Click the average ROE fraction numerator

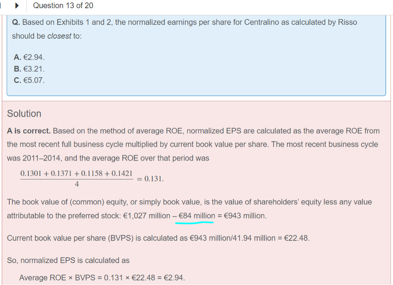click(76, 174)
